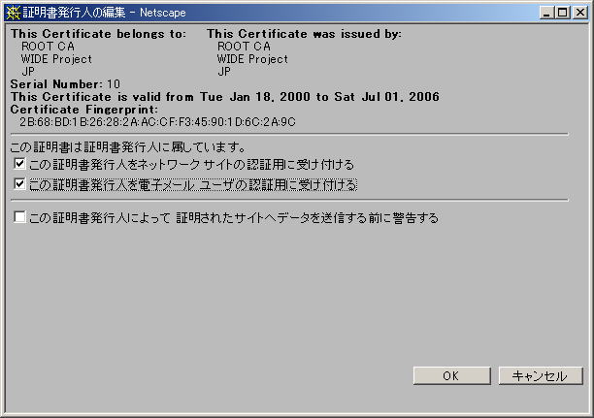Close the certificate editor window
The width and height of the screenshot is (594, 418).
580,13
